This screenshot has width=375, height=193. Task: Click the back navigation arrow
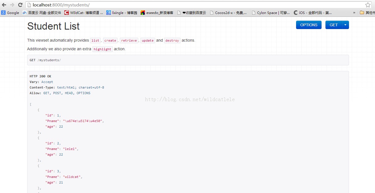click(4, 5)
